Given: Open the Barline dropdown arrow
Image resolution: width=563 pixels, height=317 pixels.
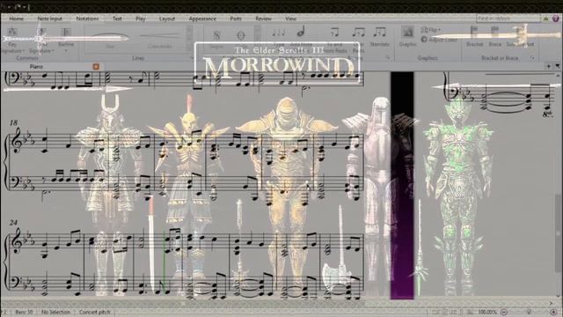Looking at the screenshot, I should pos(66,51).
